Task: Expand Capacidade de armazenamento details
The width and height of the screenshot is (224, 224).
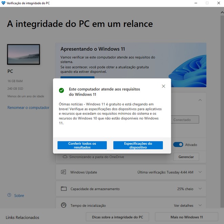Action: click(x=200, y=189)
